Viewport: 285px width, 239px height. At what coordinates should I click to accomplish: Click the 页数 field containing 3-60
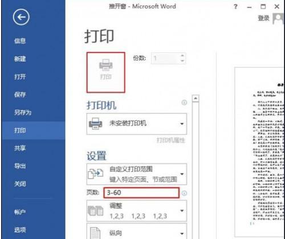click(141, 193)
